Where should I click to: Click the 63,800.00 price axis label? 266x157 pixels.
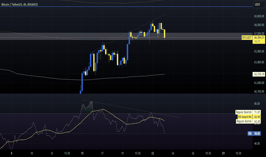(259, 62)
